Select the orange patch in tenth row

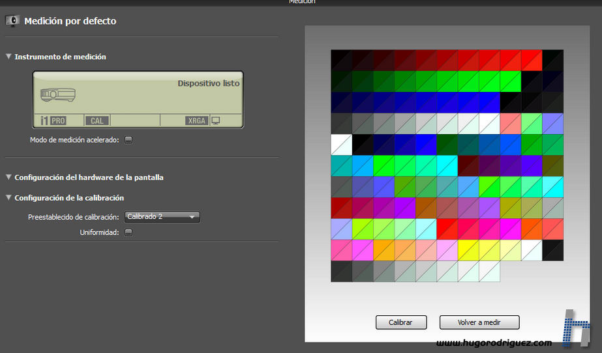[x=384, y=250]
